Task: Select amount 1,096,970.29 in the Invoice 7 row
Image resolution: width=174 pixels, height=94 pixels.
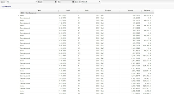Action: tap(136, 46)
